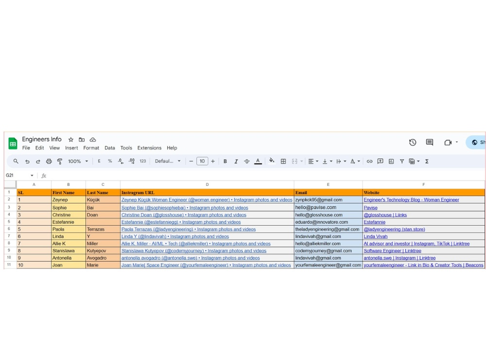The image size is (486, 364).
Task: Click the Name box showing G21
Action: pyautogui.click(x=19, y=176)
